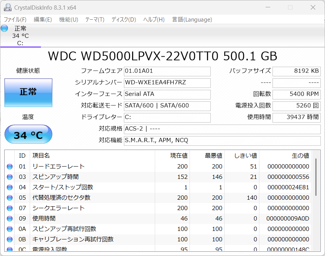Viewport: 325px width, 256px height.
Task: Open the ファイル(F) menu
Action: click(15, 20)
